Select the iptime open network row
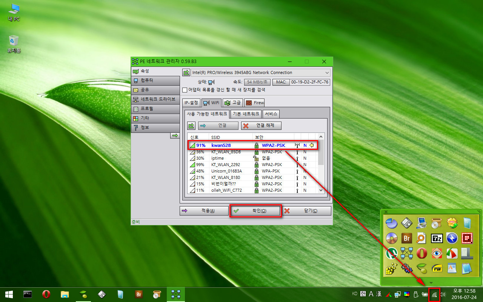The image size is (483, 302). click(253, 158)
